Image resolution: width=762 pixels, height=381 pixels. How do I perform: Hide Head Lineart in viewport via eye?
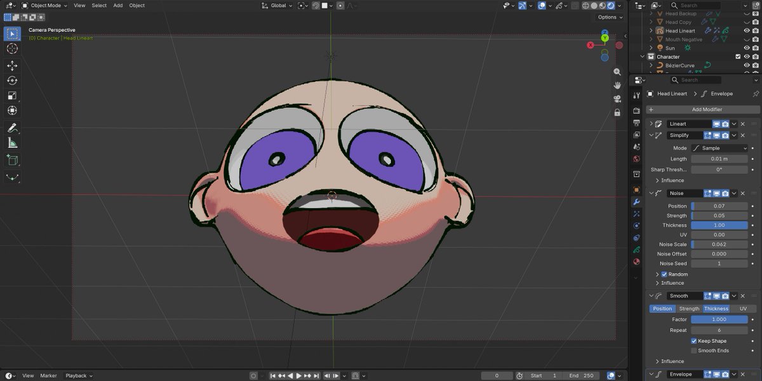coord(747,30)
